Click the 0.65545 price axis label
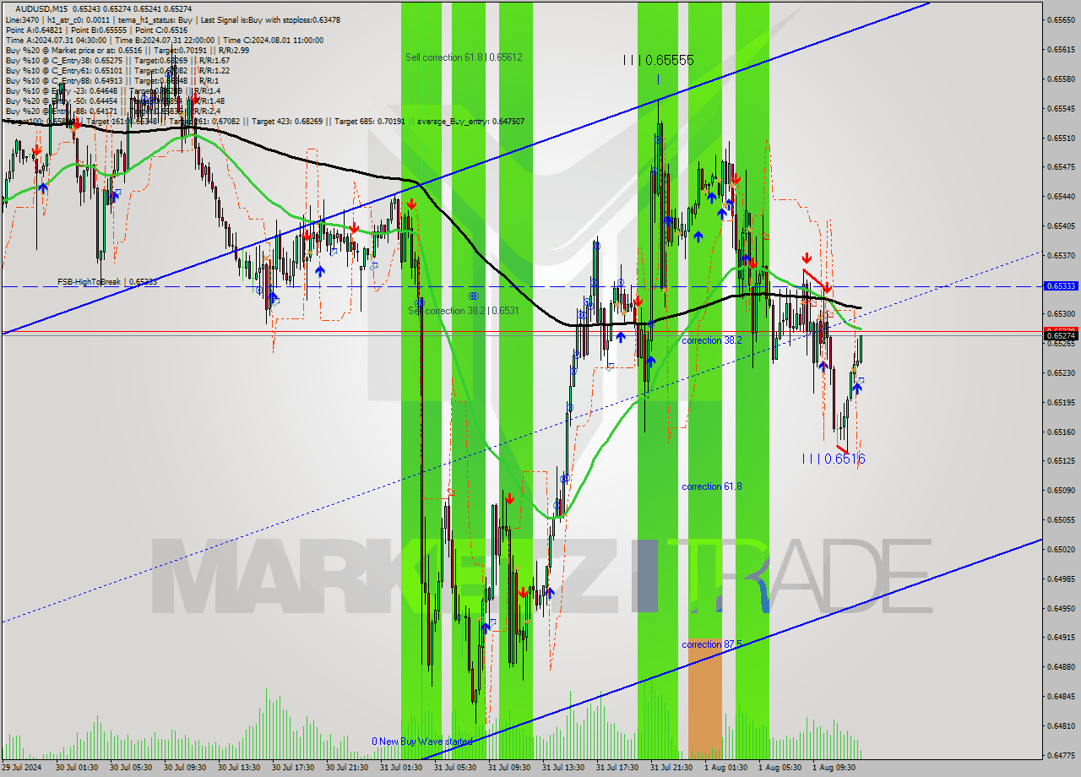Image resolution: width=1081 pixels, height=777 pixels. click(1061, 108)
